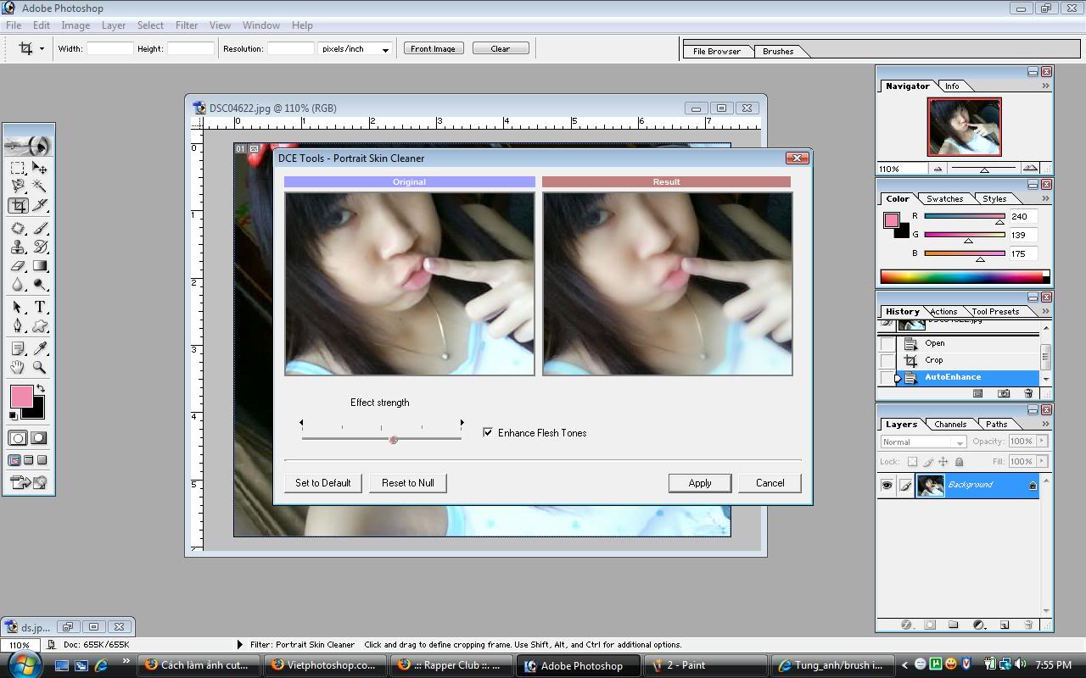1086x678 pixels.
Task: Create new snapshot in History panel
Action: pos(1004,393)
